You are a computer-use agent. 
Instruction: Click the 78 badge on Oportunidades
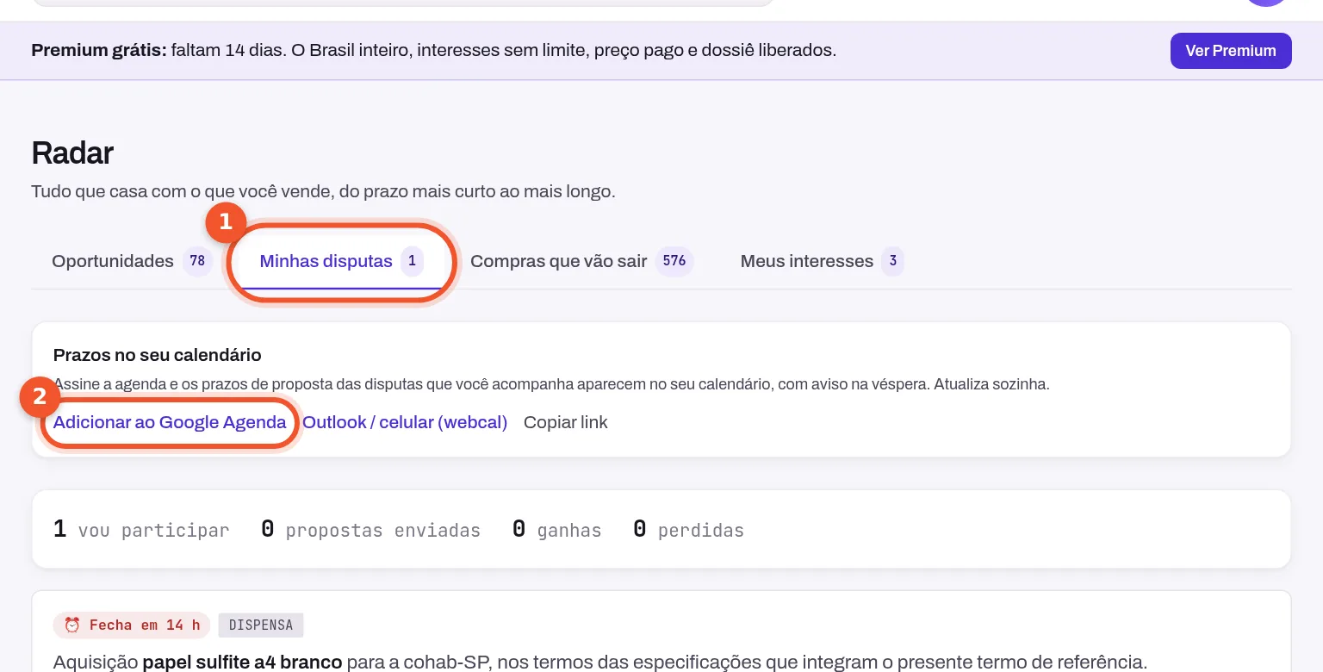[x=197, y=260]
